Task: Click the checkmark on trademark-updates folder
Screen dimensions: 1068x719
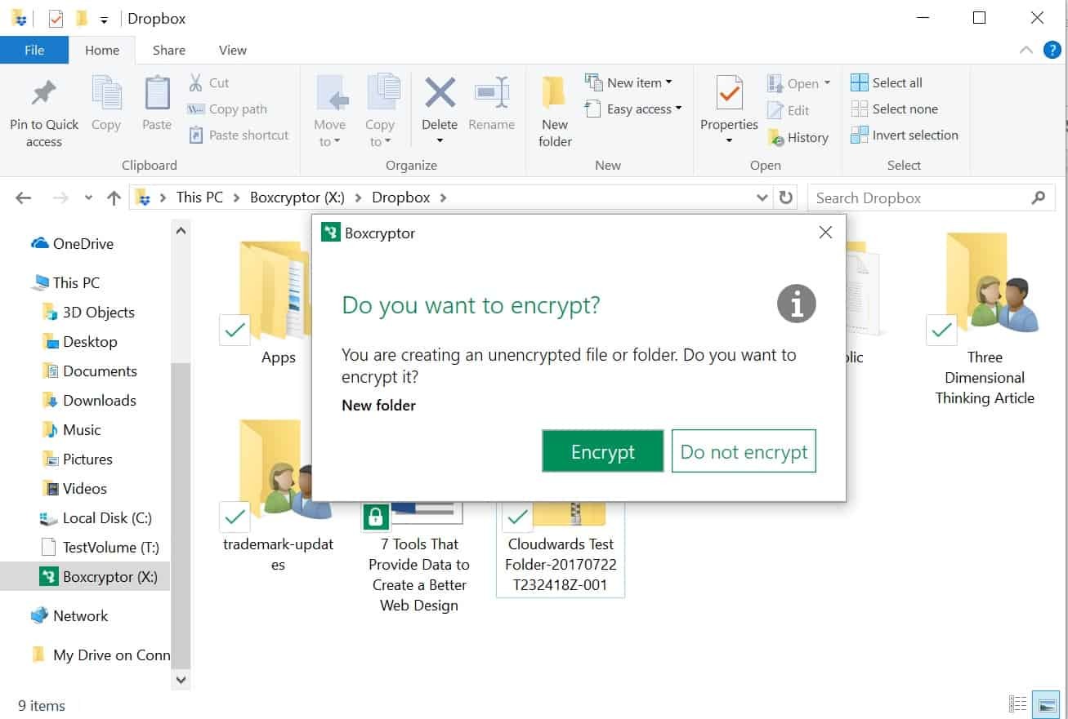Action: tap(235, 517)
